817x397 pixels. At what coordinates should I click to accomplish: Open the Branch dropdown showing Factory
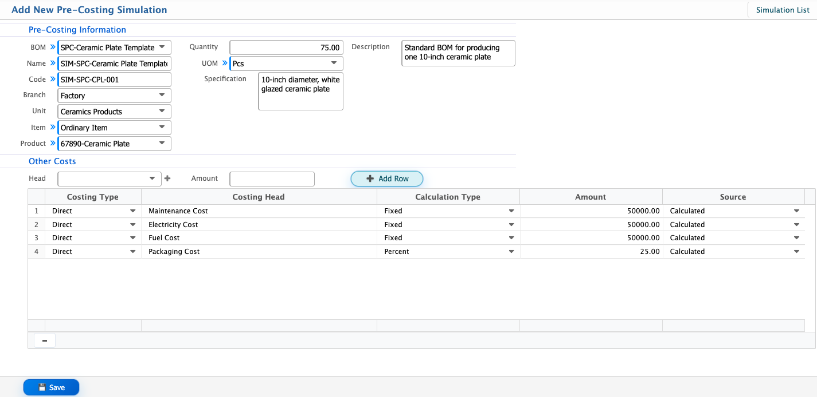click(115, 96)
